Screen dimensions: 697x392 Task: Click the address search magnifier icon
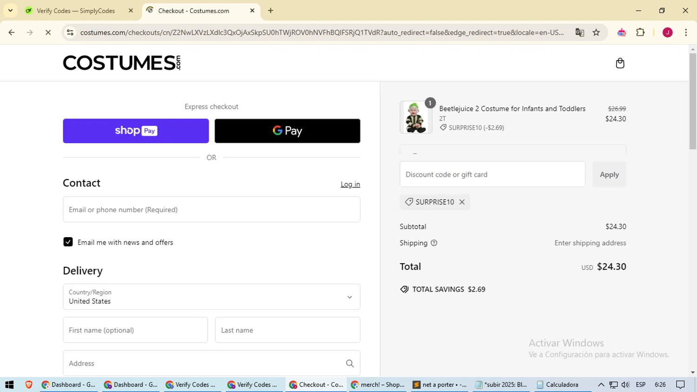coord(350,364)
